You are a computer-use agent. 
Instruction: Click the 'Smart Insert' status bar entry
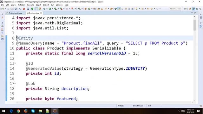138,106
